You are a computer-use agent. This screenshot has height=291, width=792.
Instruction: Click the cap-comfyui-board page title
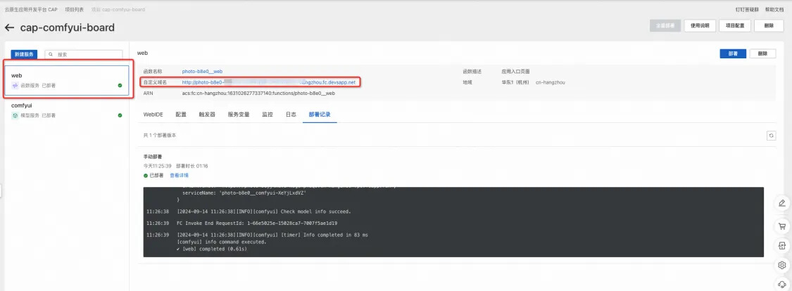point(67,27)
